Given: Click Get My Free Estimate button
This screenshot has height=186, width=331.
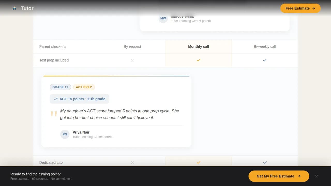Looking at the screenshot, I should click(279, 176).
